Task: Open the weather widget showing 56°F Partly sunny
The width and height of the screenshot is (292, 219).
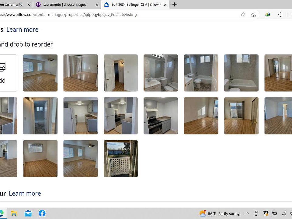Action: (x=219, y=214)
